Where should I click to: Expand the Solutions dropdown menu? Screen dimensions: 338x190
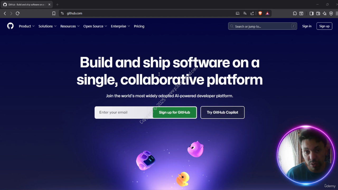pyautogui.click(x=48, y=26)
